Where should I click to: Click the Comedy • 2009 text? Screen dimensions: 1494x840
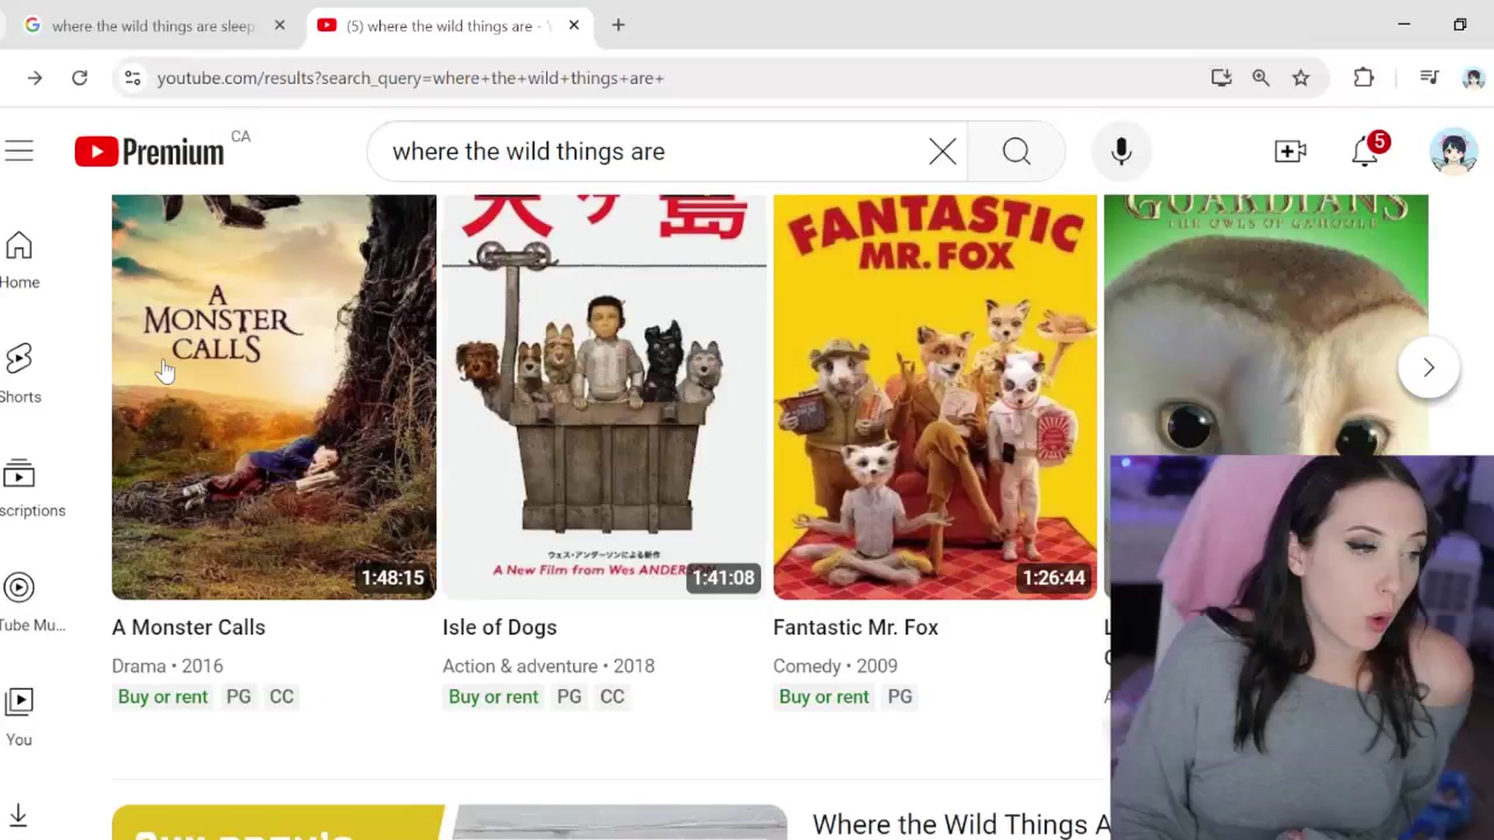835,667
